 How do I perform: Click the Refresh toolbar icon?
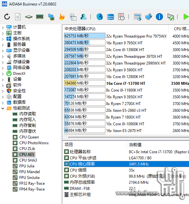pyautogui.click(x=7, y=17)
